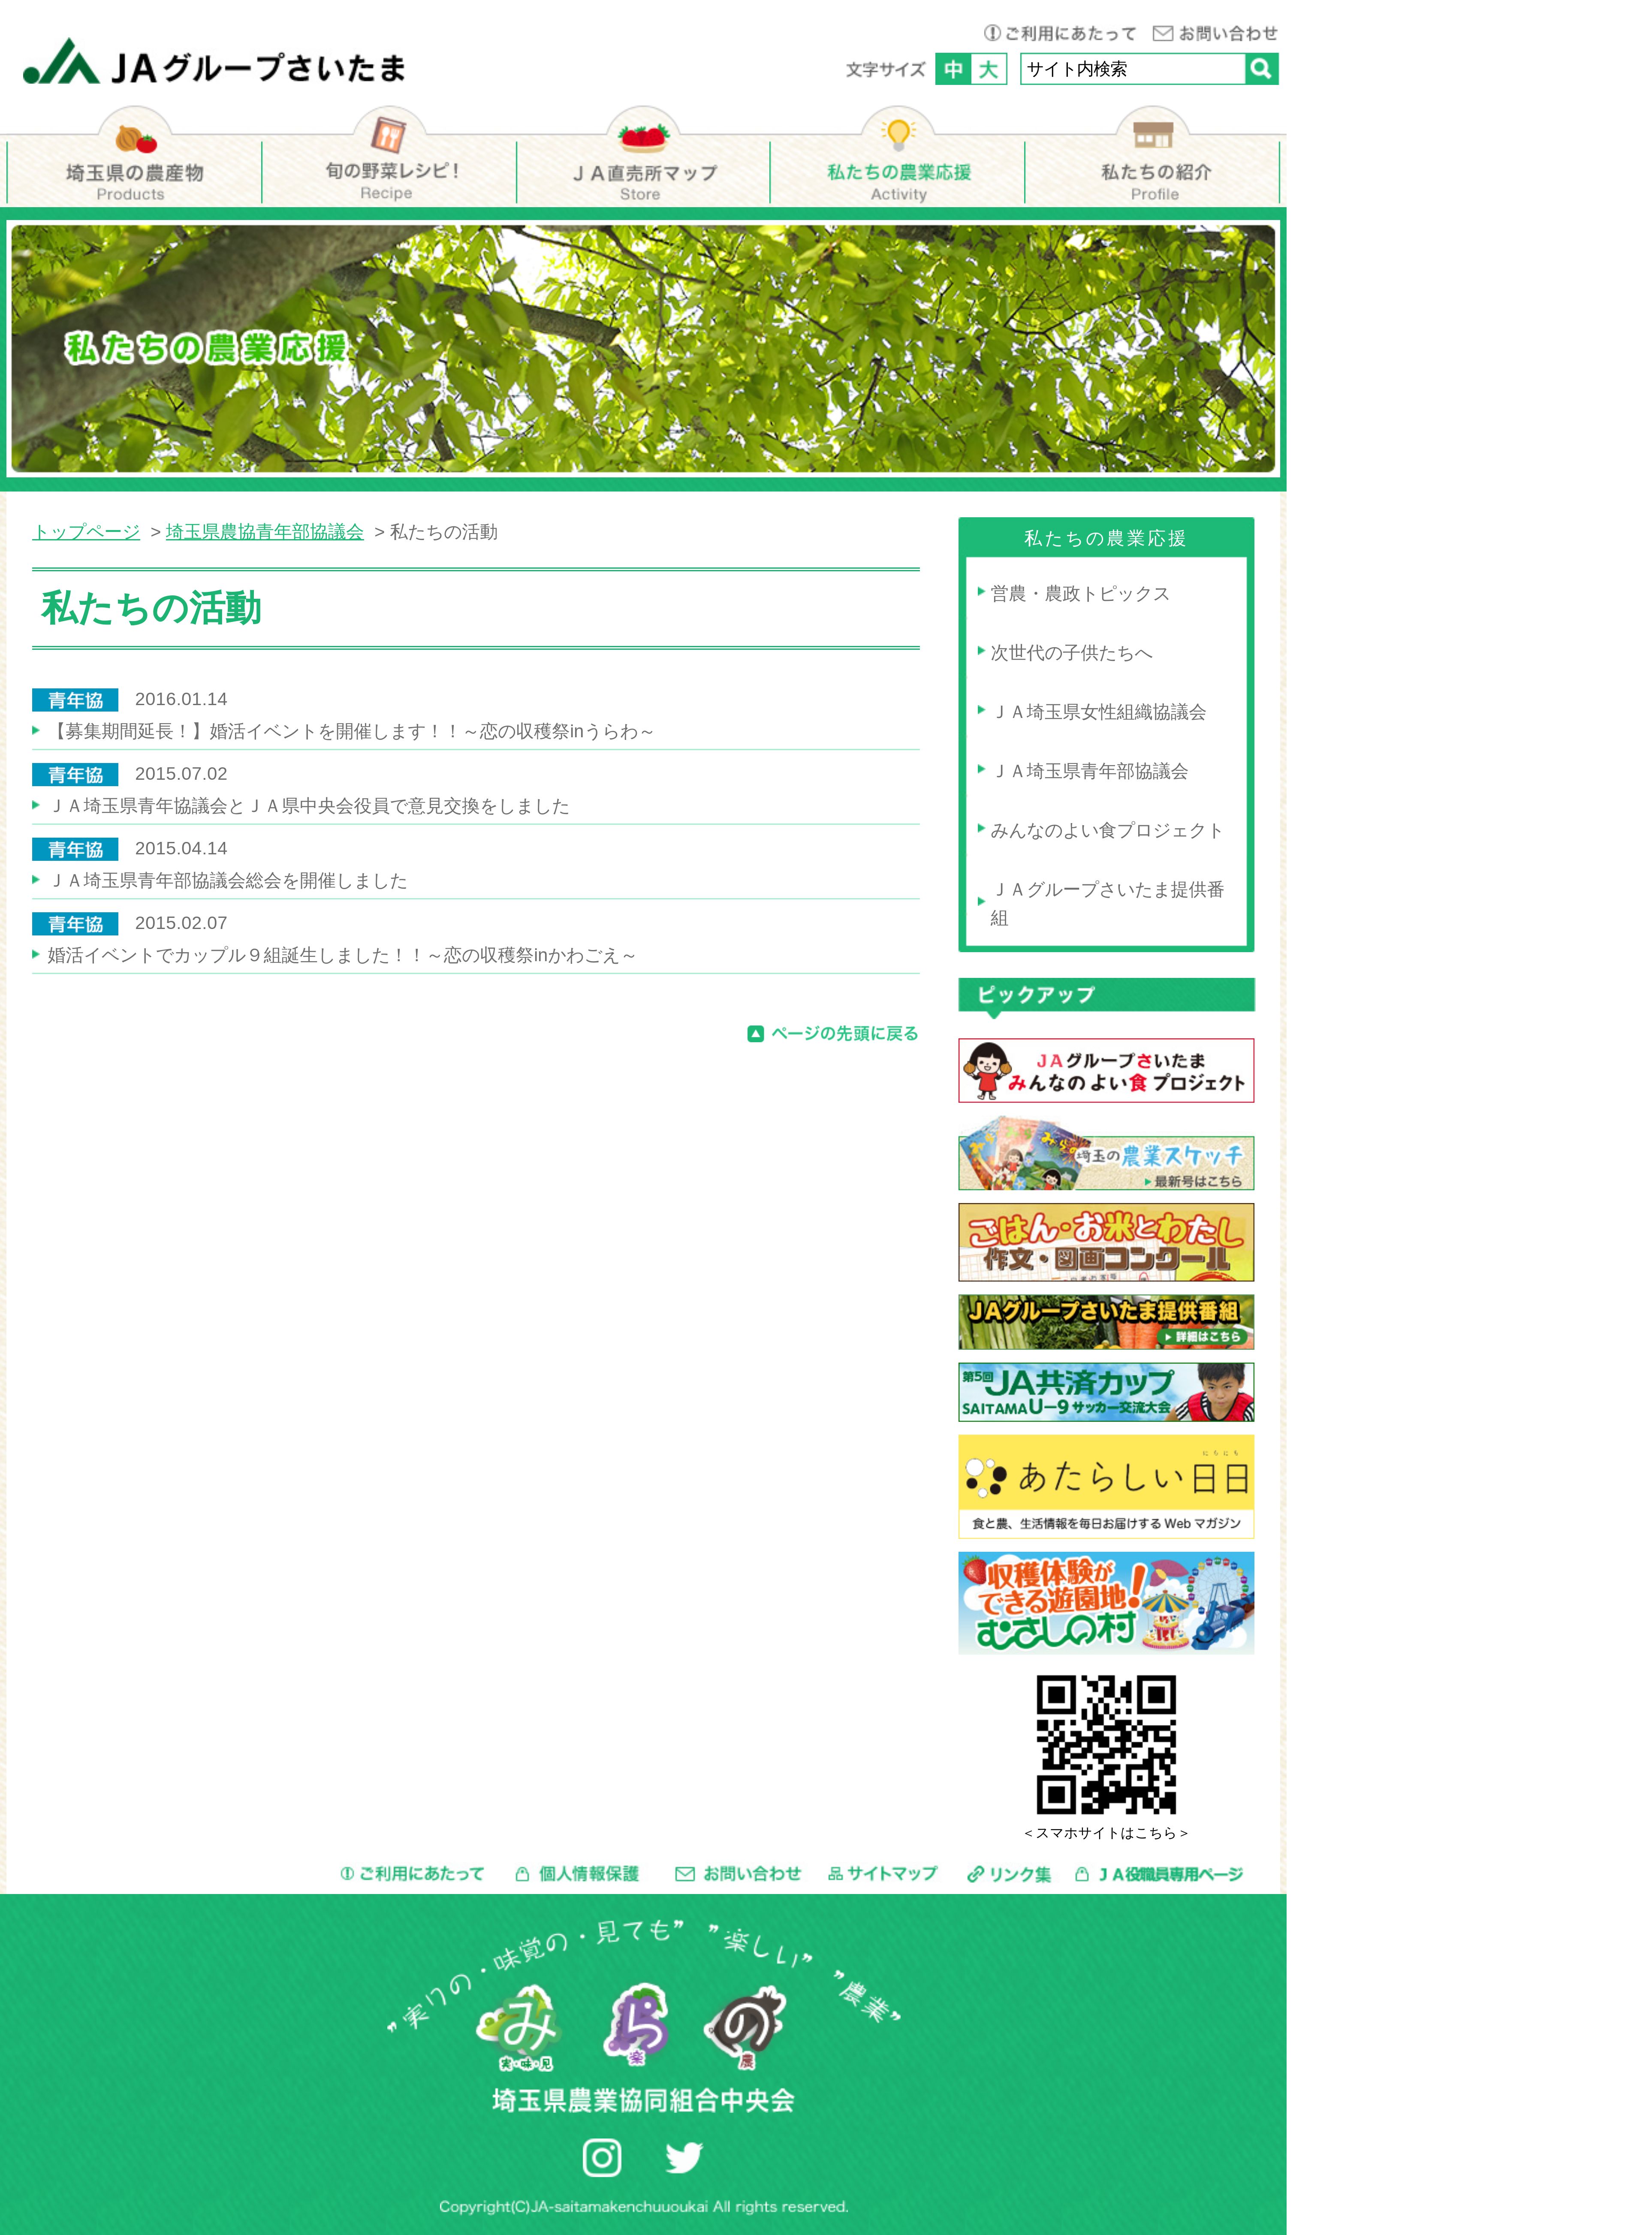The height and width of the screenshot is (2235, 1652).
Task: Click むさしの村 amusement park banner
Action: 1106,1603
